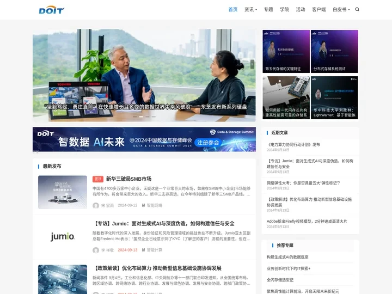Click 注册参会 button on summit banner
The height and width of the screenshot is (294, 392).
click(208, 143)
